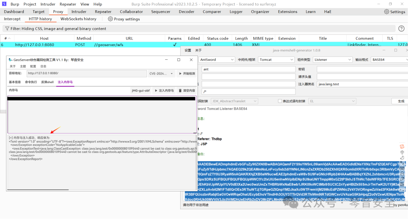The image size is (408, 219).
Task: Click the sort arrow in # column
Action: (x=9, y=39)
